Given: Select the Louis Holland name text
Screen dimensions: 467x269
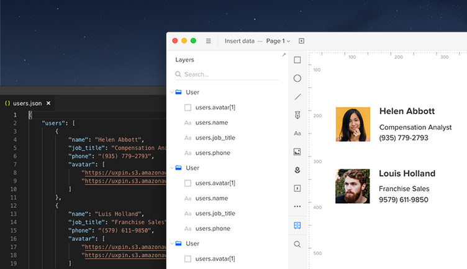Looking at the screenshot, I should tap(407, 173).
